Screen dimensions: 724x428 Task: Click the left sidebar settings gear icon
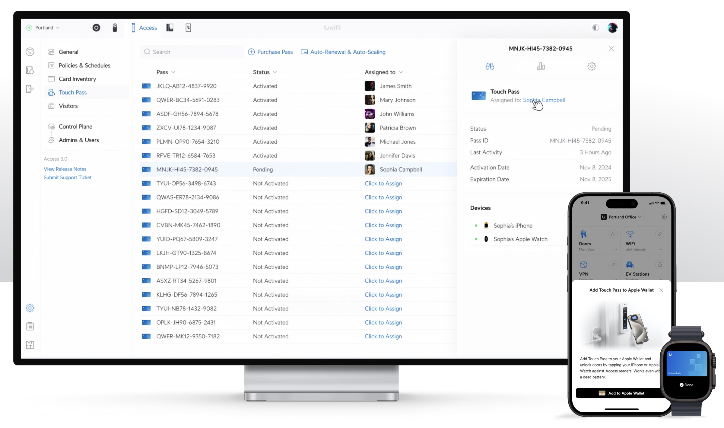pyautogui.click(x=30, y=308)
